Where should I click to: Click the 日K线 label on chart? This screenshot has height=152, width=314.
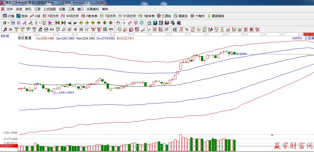(x=5, y=36)
